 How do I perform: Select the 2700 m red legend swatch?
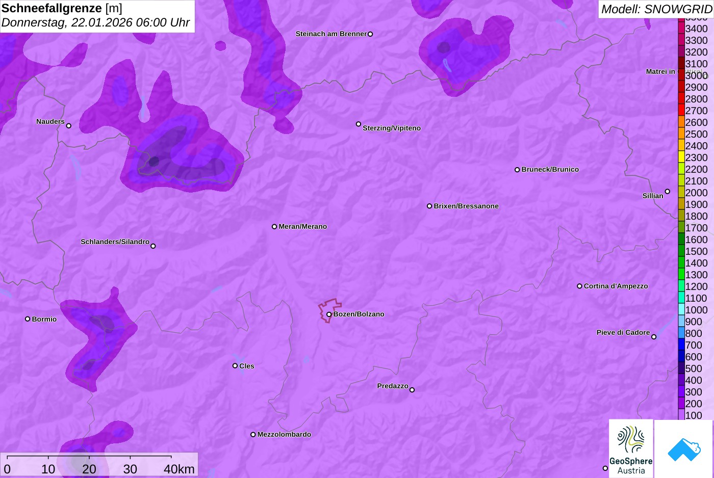coord(681,110)
